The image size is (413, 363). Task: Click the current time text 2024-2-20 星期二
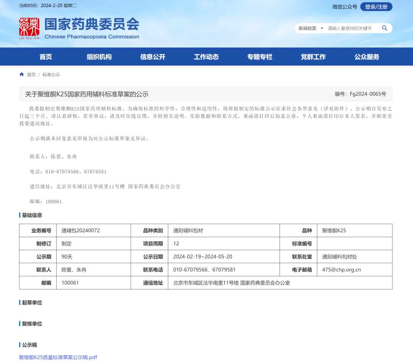tap(59, 5)
